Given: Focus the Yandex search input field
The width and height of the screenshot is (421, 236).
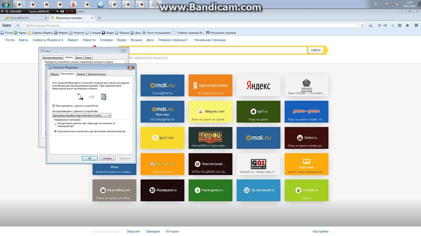Looking at the screenshot, I should (218, 50).
